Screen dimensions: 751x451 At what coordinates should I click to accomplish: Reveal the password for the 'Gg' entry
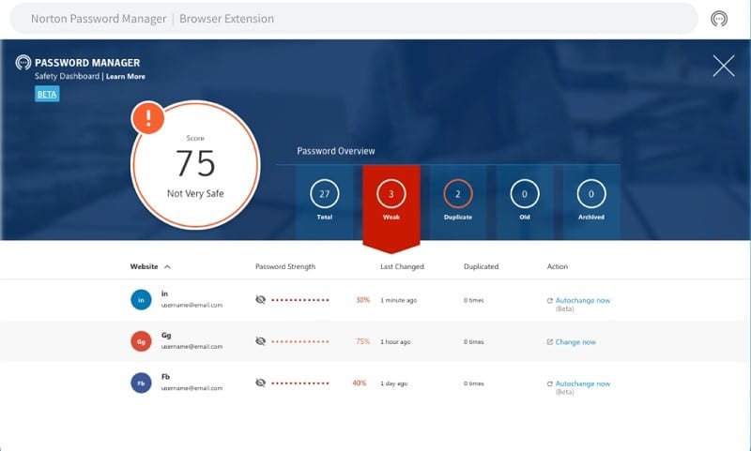click(261, 341)
